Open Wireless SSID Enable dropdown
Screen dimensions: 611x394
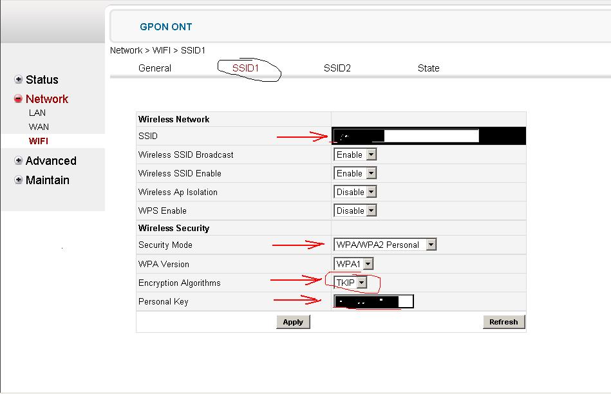355,174
